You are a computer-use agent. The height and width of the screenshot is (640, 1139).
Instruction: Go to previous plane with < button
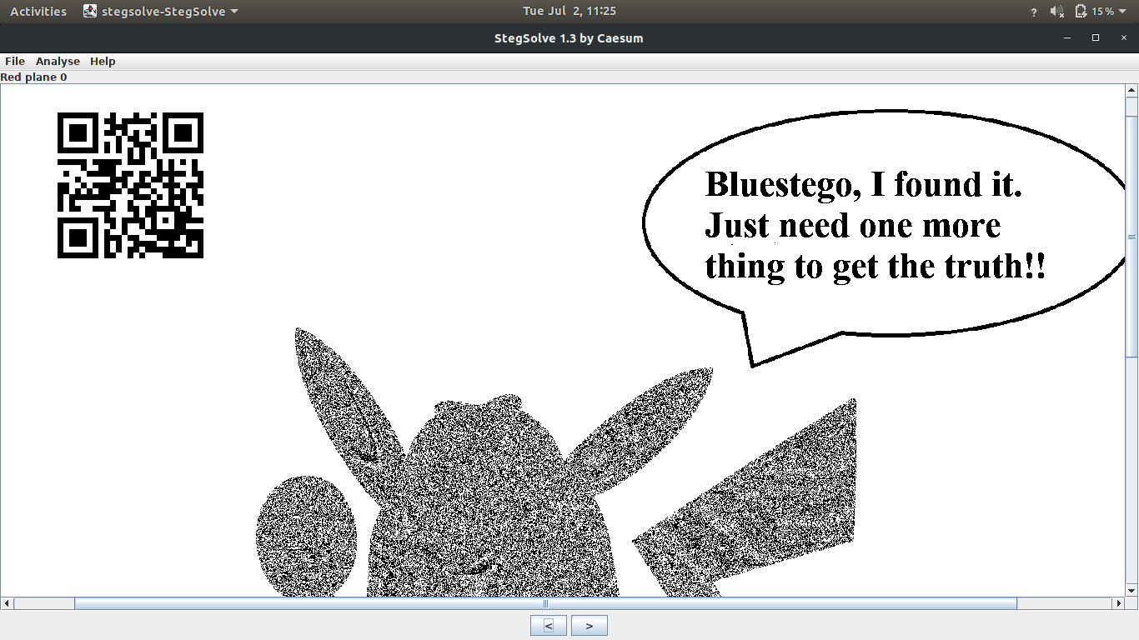(548, 625)
